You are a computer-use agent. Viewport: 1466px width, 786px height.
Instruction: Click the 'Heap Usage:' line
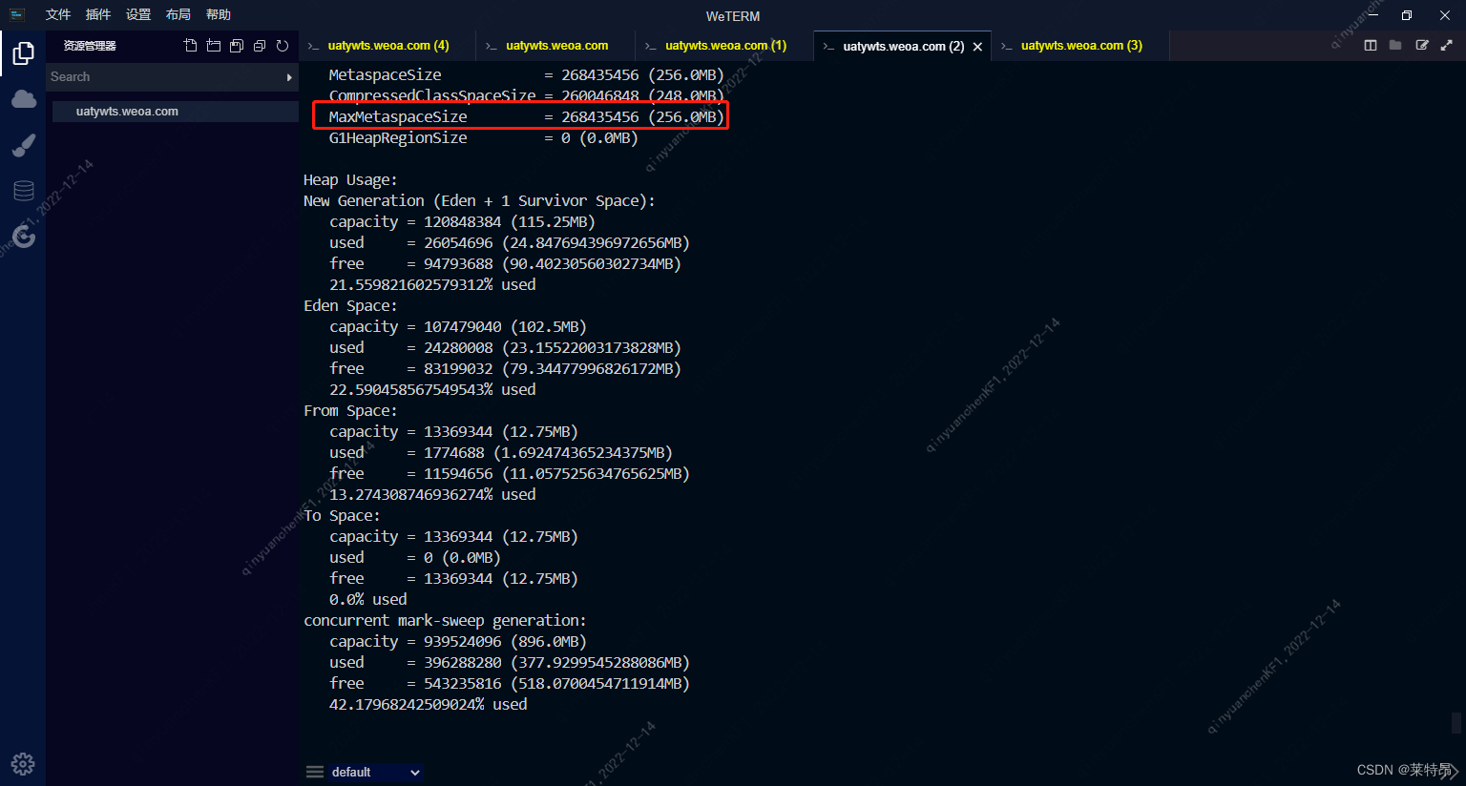[x=350, y=180]
